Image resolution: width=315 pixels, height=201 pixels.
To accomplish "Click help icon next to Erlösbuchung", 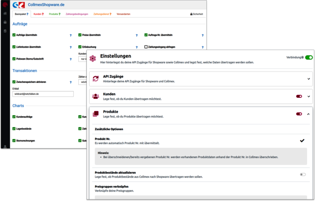I will (137, 47).
